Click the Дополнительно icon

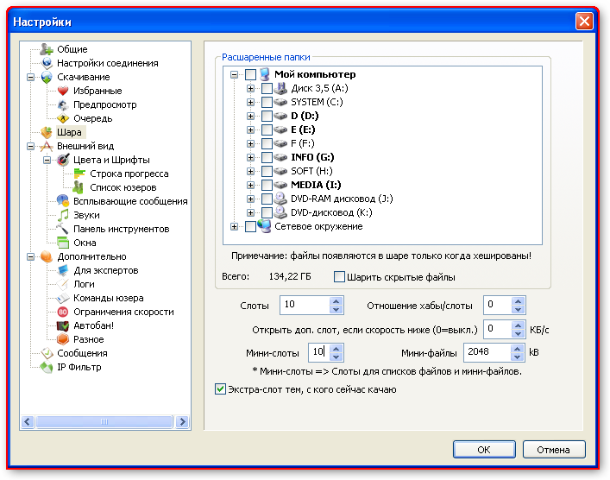[47, 256]
